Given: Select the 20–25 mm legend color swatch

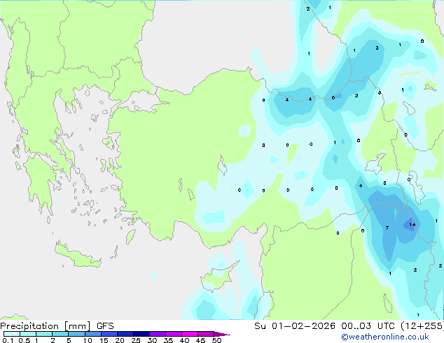Looking at the screenshot, I should click(x=125, y=334).
